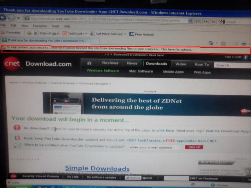The image size is (251, 188).
Task: Click My Lists in bottom bar
Action: (x=73, y=177)
